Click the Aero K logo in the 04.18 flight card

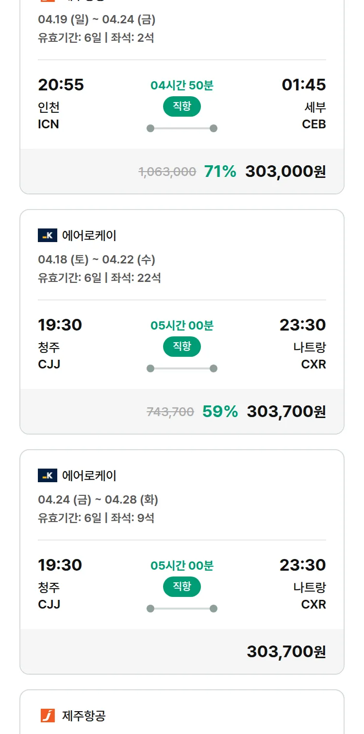tap(48, 236)
